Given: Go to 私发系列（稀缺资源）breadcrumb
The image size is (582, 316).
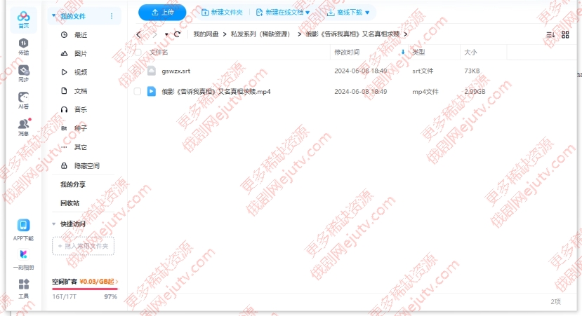Looking at the screenshot, I should (260, 34).
